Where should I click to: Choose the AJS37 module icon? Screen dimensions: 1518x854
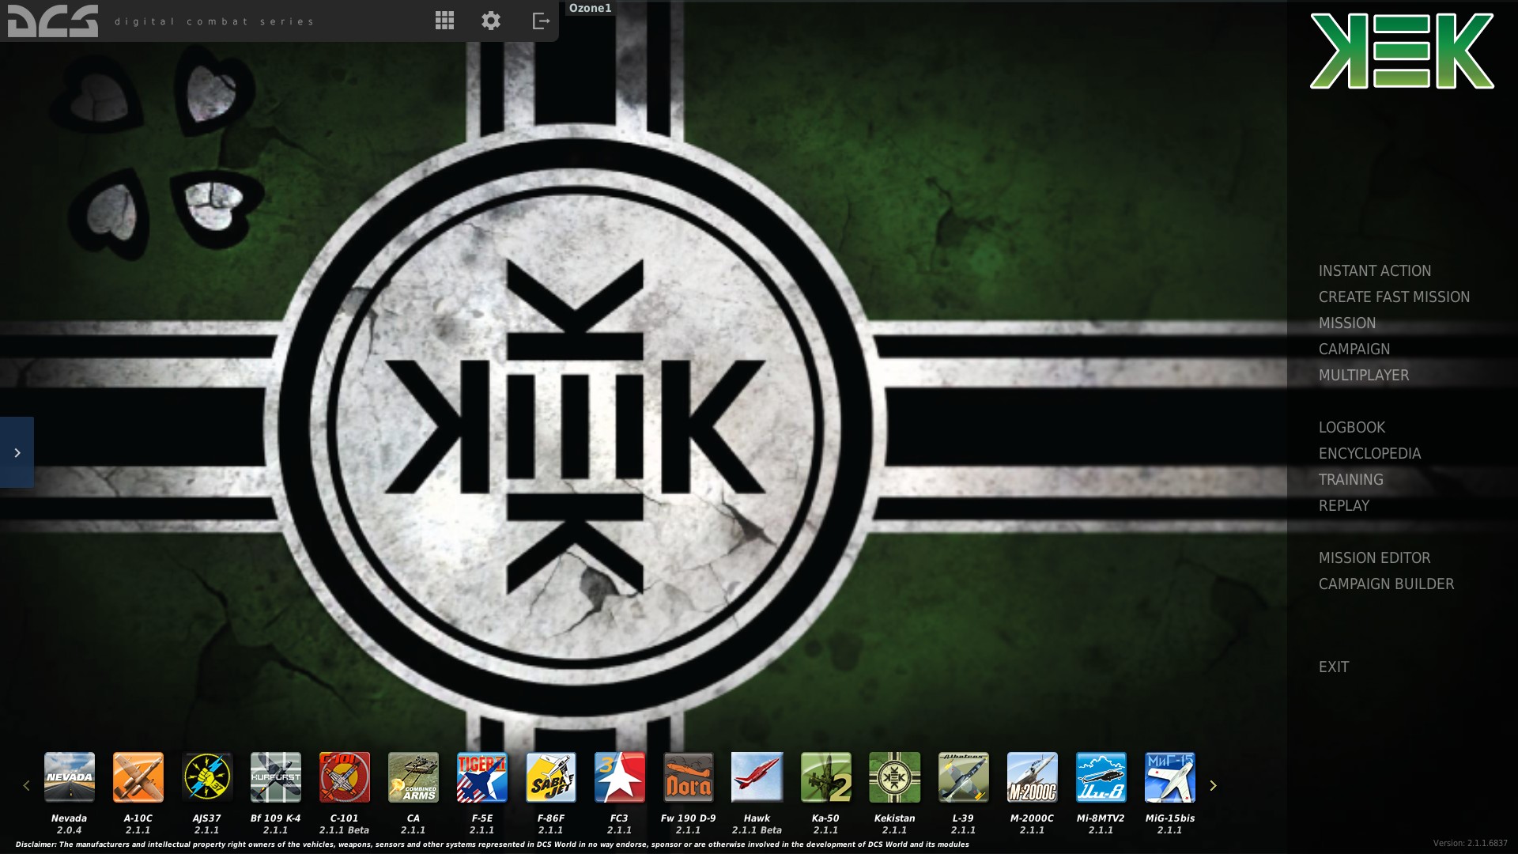[x=207, y=777]
